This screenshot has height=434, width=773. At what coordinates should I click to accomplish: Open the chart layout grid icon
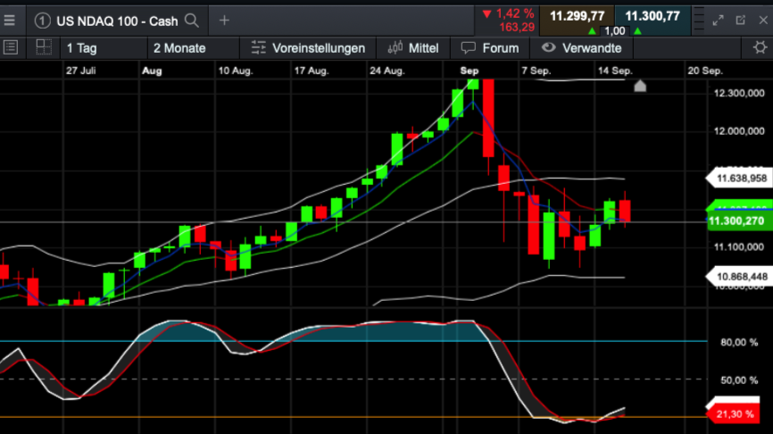44,47
